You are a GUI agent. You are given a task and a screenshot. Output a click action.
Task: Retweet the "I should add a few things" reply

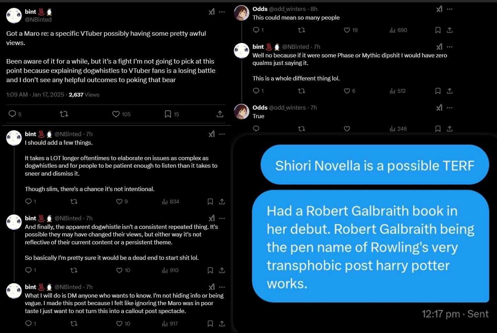coord(74,201)
